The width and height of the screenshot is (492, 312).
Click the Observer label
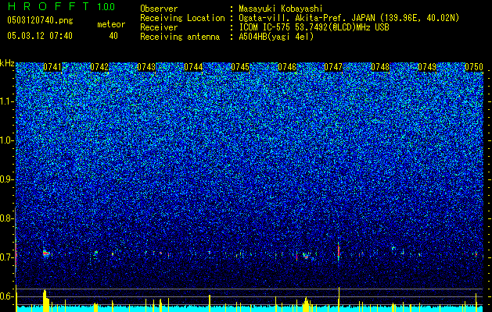coord(159,9)
